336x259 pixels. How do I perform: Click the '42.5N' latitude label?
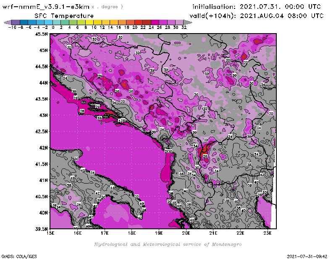(x=41, y=132)
